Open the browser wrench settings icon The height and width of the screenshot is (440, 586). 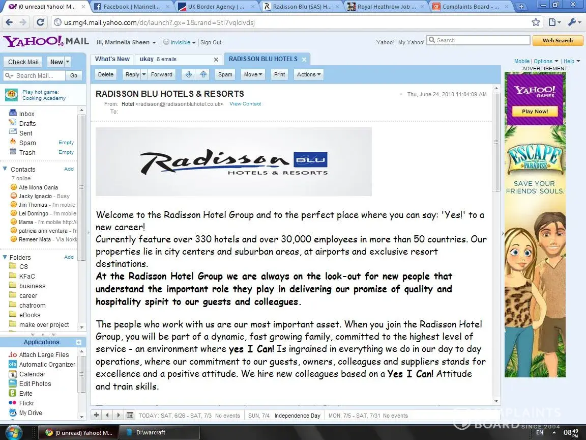574,22
